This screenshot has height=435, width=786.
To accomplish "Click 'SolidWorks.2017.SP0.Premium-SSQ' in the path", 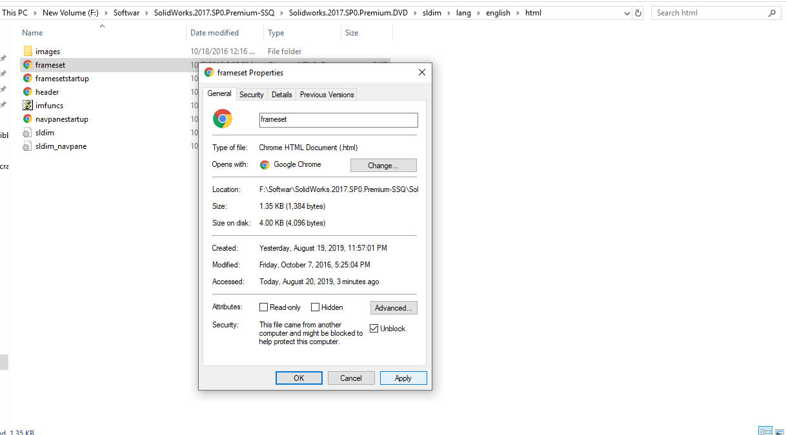I will (x=214, y=13).
